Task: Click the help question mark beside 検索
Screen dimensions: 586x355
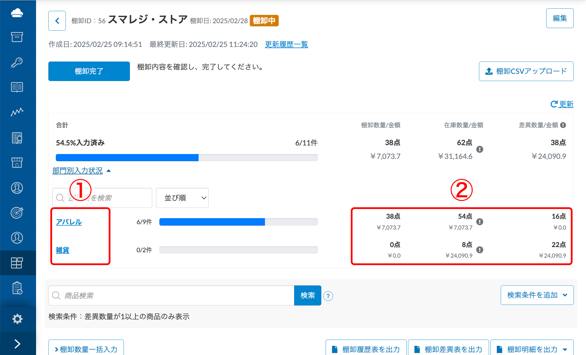Action: [328, 296]
